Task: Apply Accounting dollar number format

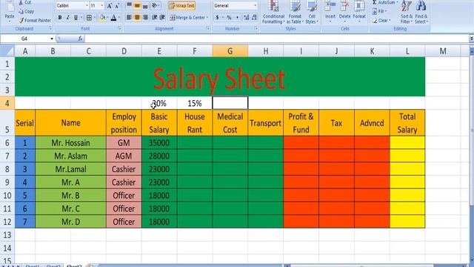Action: click(217, 18)
